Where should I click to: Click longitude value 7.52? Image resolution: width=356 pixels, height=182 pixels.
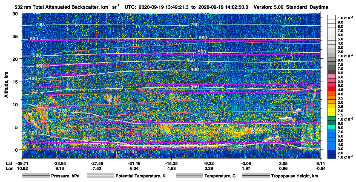click(x=97, y=168)
